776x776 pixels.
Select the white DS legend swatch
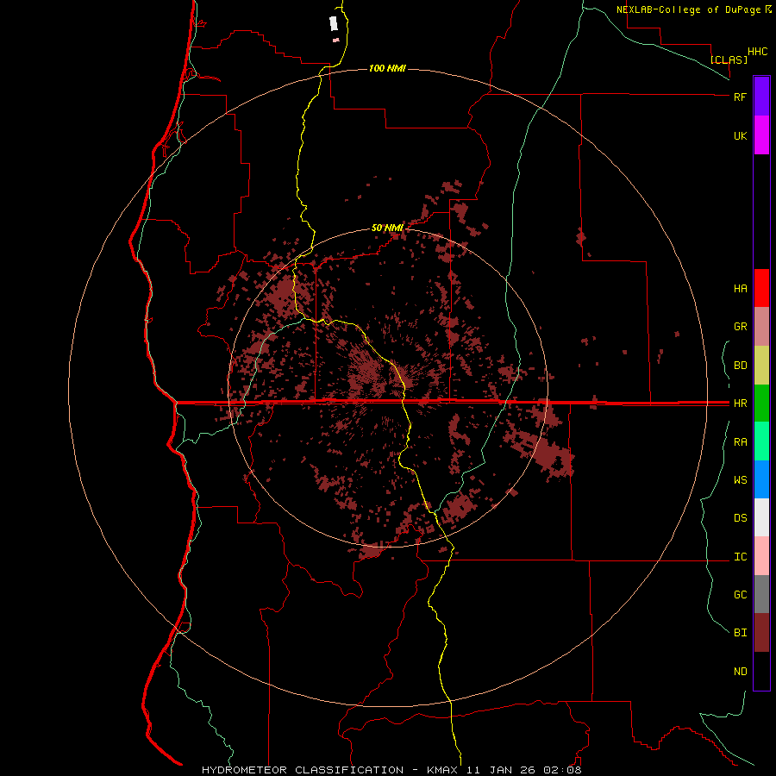[761, 517]
